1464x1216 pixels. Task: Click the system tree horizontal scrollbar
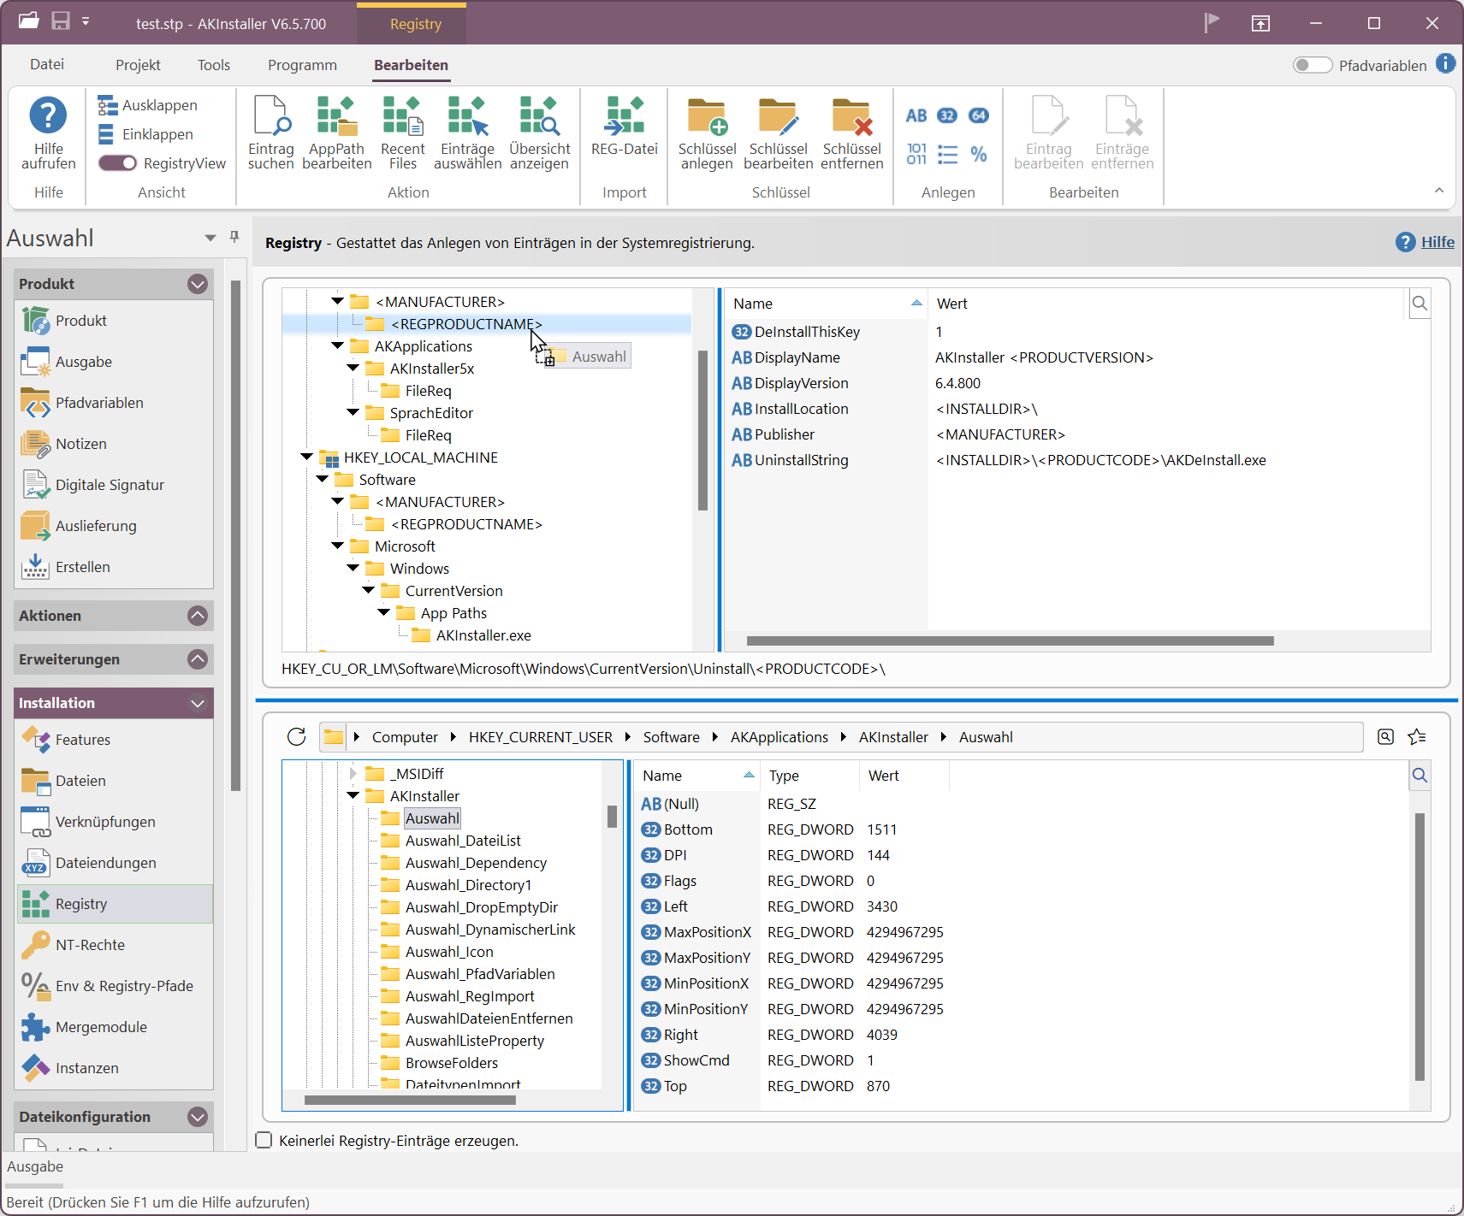pos(410,1101)
